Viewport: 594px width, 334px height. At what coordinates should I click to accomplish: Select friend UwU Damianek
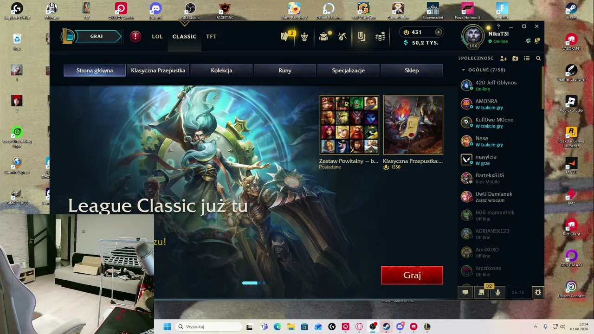tap(500, 197)
